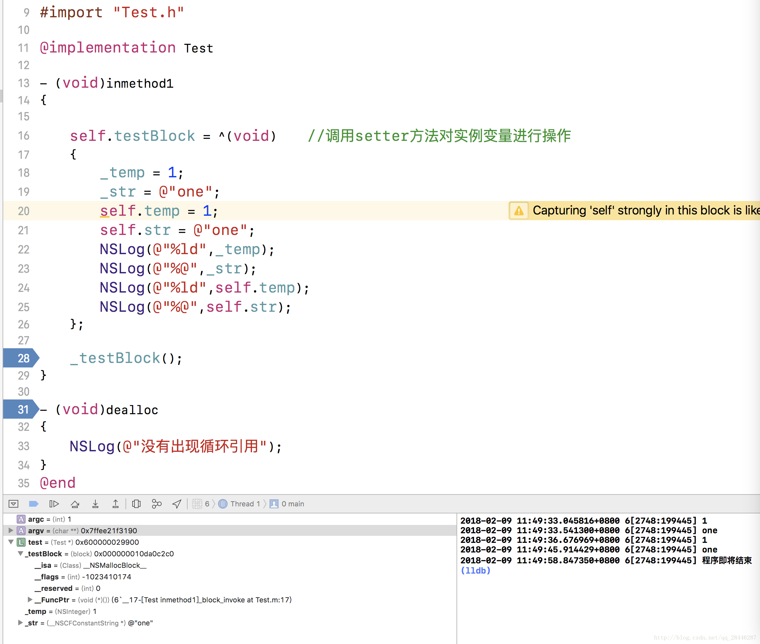Step into the function call
The width and height of the screenshot is (760, 644).
95,504
